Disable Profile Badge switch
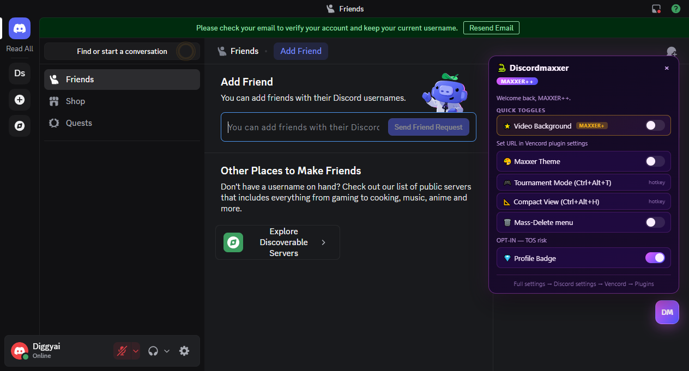Screen dimensions: 689x371 click(655, 258)
